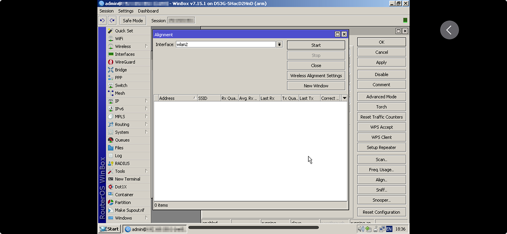Click the New Window button
Viewport: 507px width, 234px height.
coord(316,86)
